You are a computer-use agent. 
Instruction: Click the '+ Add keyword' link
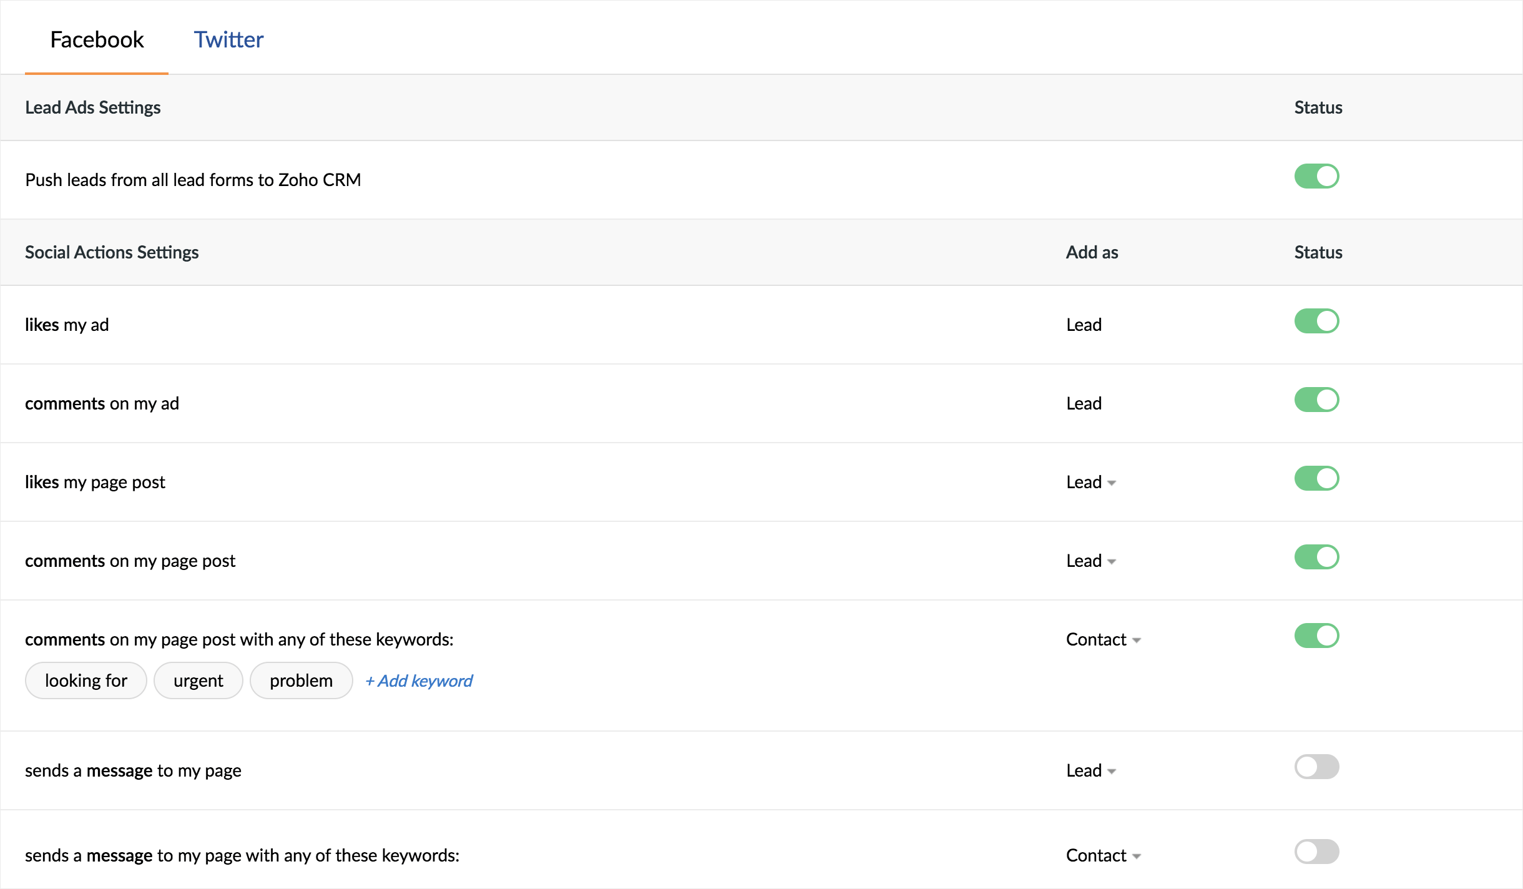pos(419,680)
